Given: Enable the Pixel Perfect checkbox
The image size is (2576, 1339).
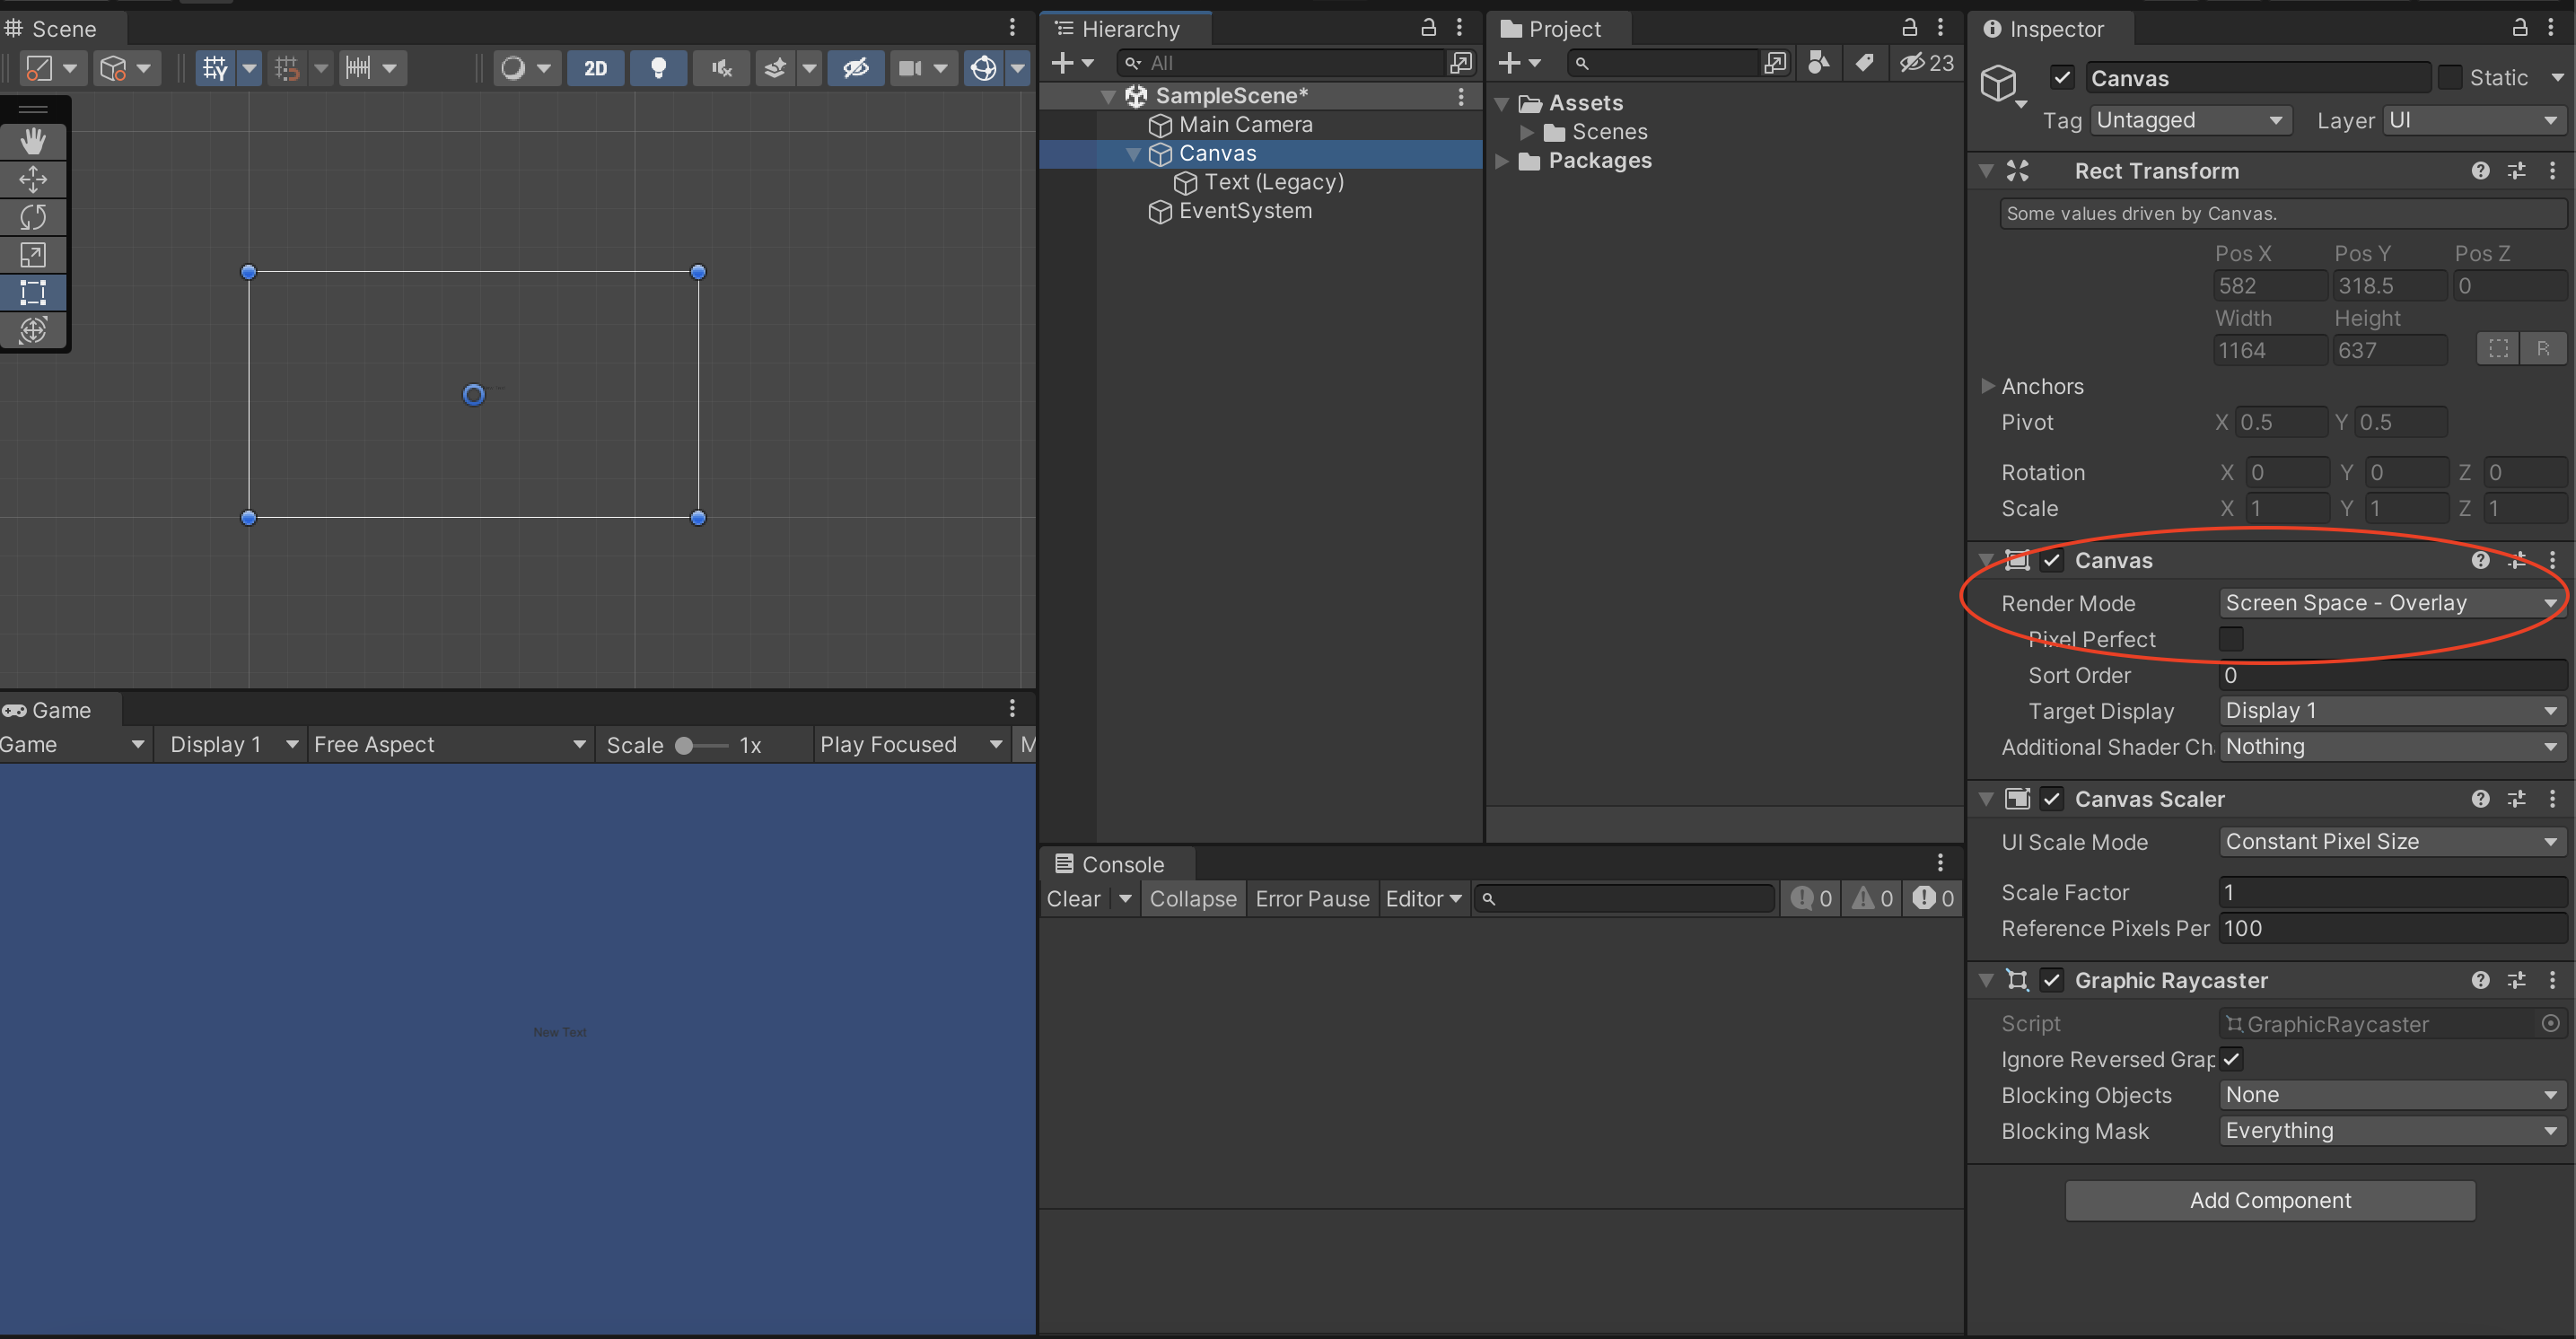Looking at the screenshot, I should point(2231,639).
